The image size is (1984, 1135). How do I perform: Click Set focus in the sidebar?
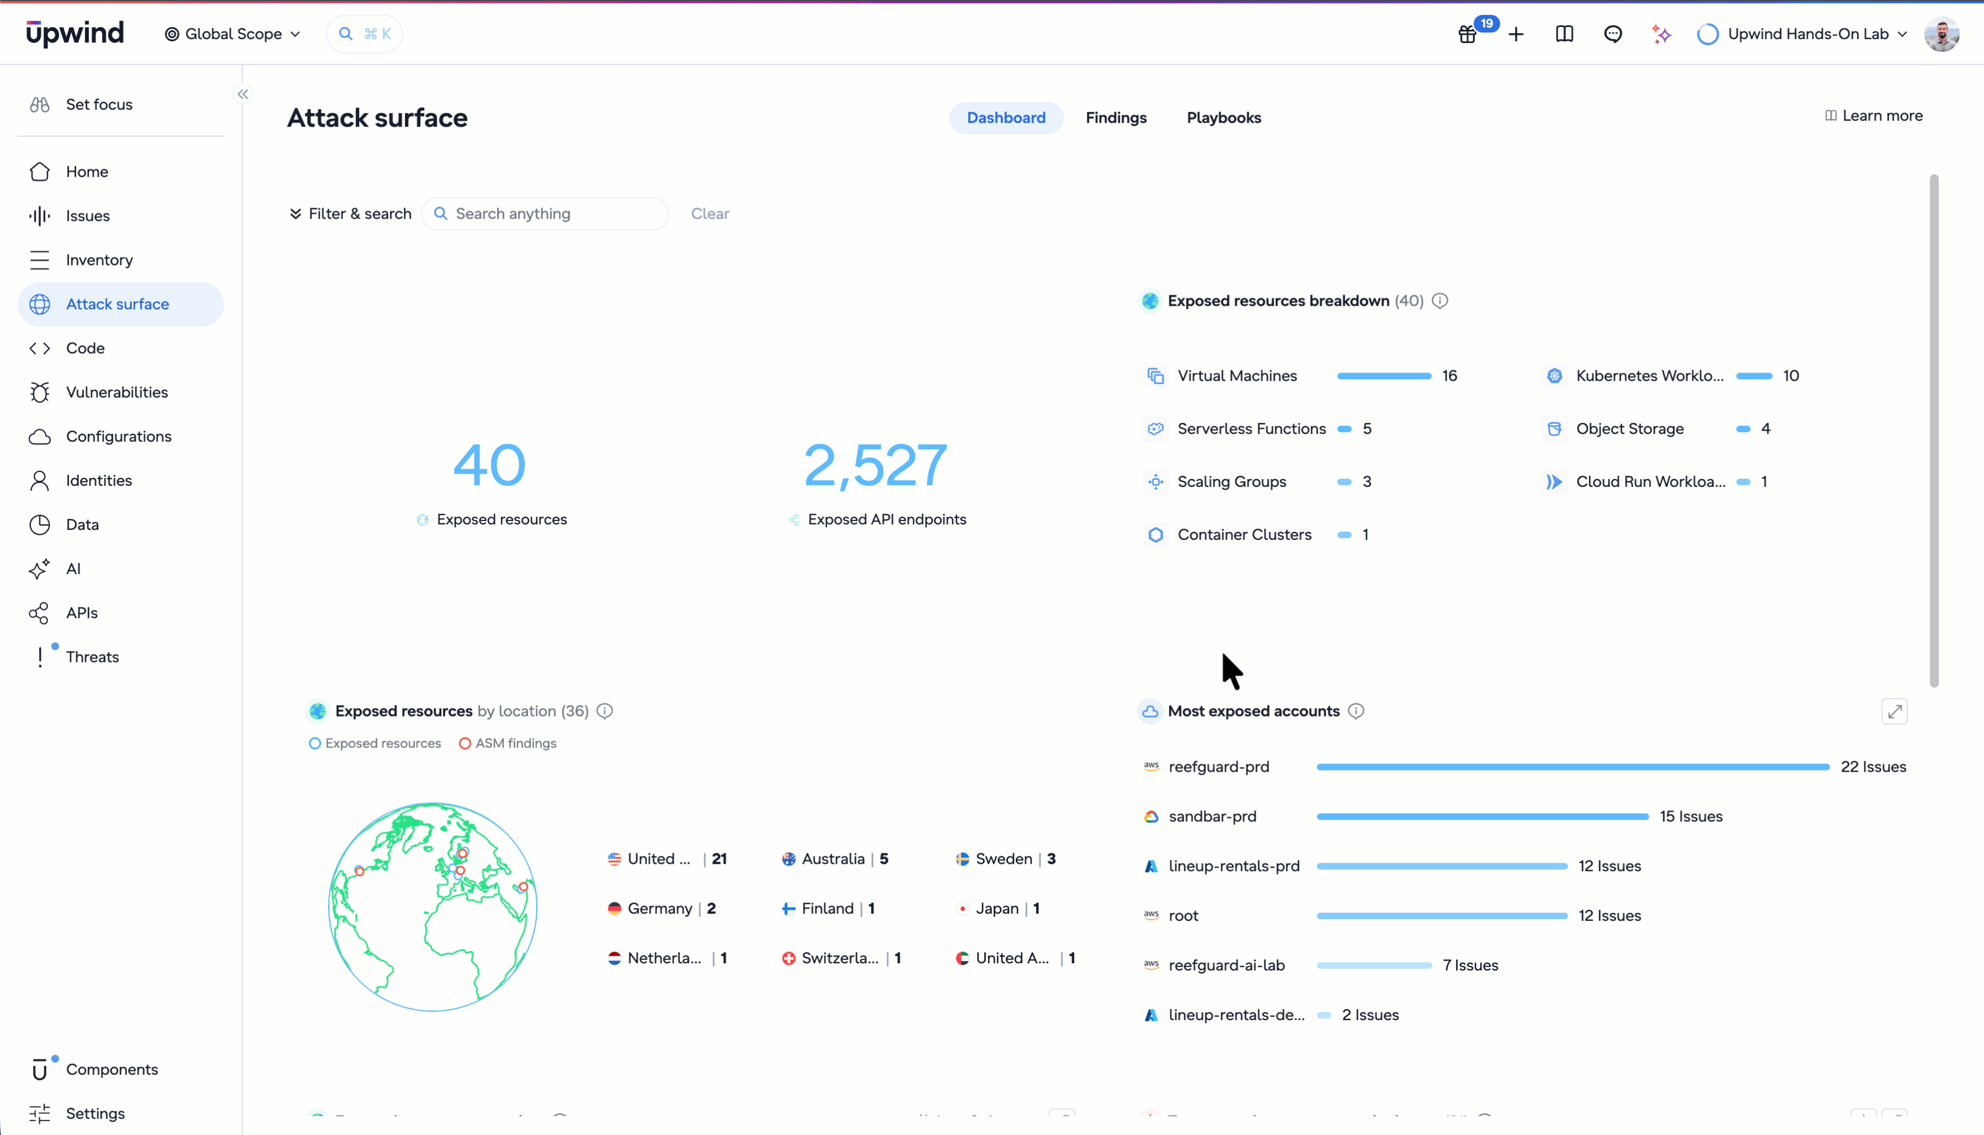pyautogui.click(x=121, y=104)
